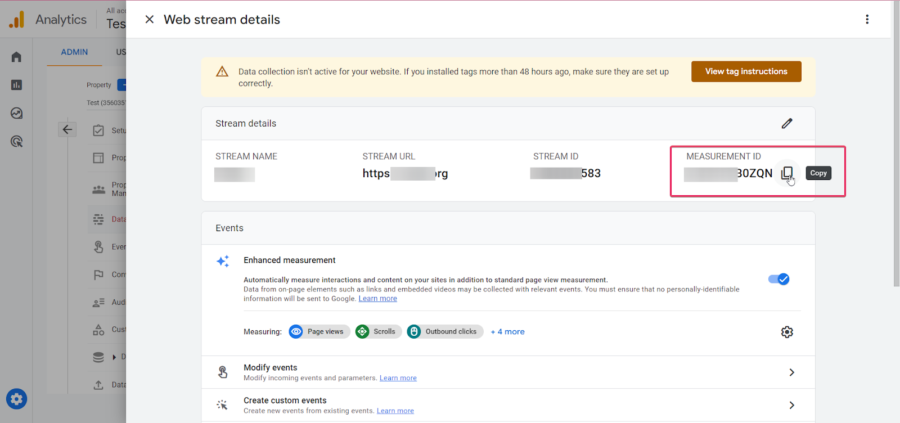
Task: Open Reports from the sidebar
Action: 16,85
